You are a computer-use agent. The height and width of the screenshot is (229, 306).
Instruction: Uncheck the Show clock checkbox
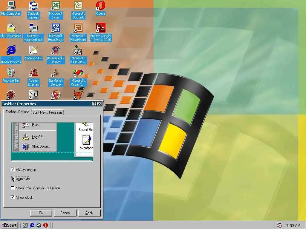(x=13, y=197)
